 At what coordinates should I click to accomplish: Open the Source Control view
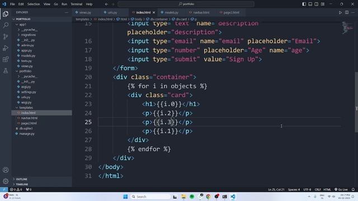click(6, 36)
